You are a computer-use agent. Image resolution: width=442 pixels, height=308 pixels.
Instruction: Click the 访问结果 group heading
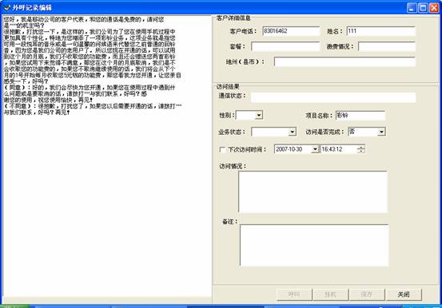(x=228, y=86)
